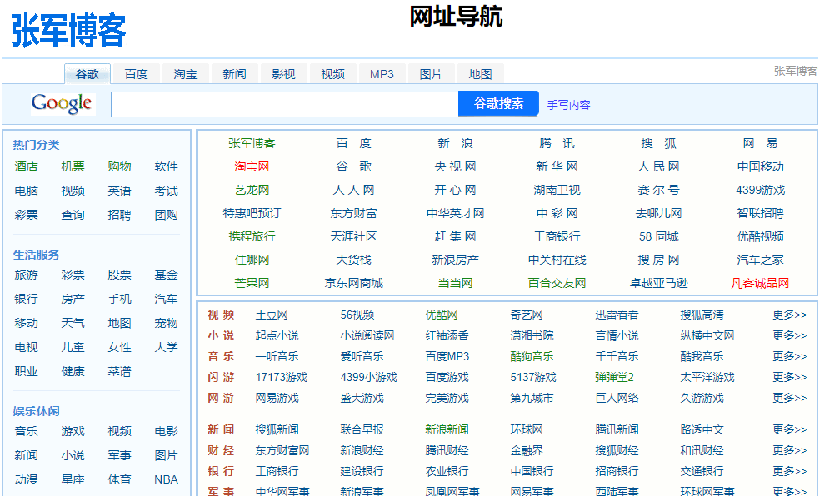
Task: Select the 谷歌 search tab
Action: click(87, 73)
